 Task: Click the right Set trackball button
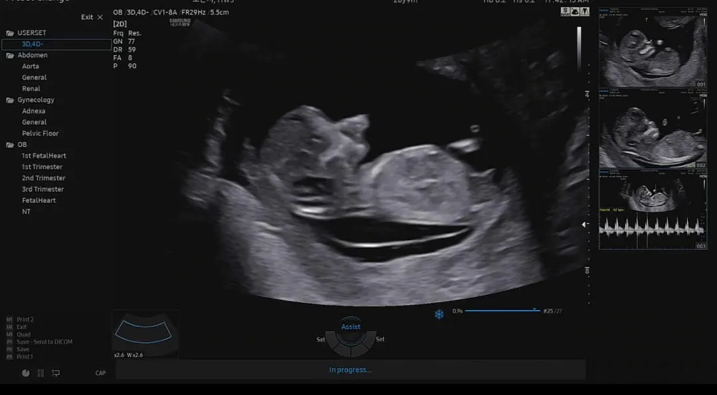[380, 339]
